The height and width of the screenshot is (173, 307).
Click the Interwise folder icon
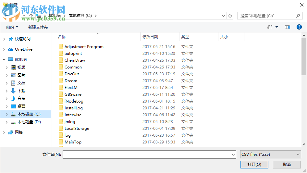(61, 115)
